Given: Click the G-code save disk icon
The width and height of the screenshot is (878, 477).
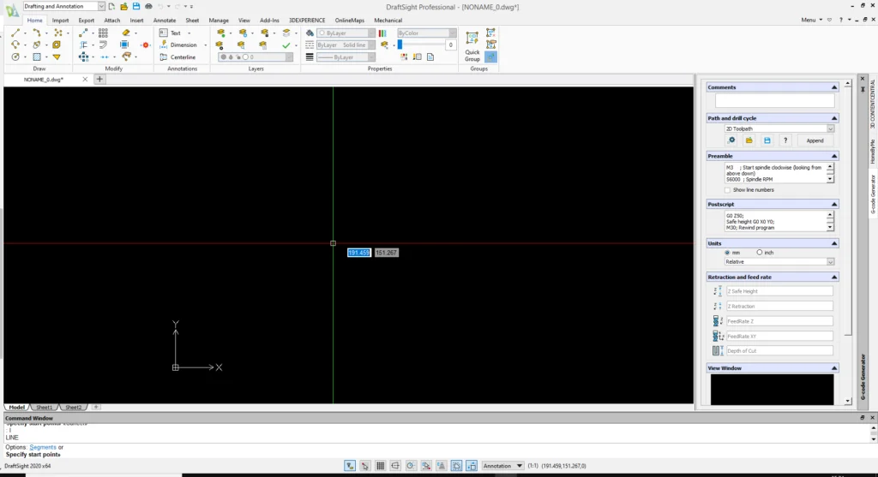Looking at the screenshot, I should (x=767, y=140).
